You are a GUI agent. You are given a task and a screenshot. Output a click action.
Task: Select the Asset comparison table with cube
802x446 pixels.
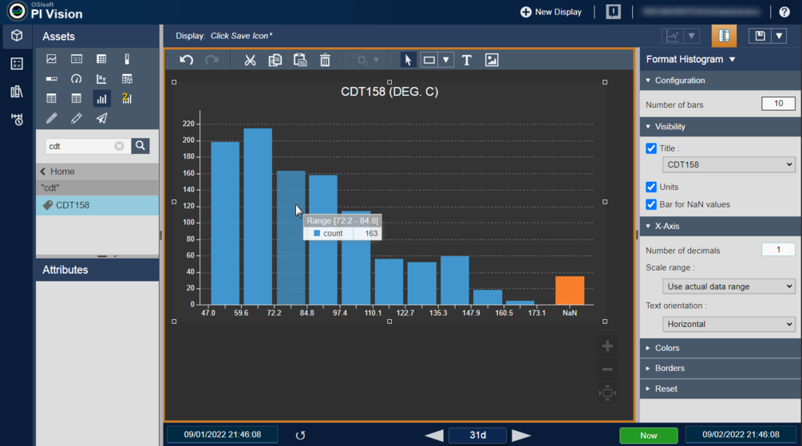[x=127, y=79]
